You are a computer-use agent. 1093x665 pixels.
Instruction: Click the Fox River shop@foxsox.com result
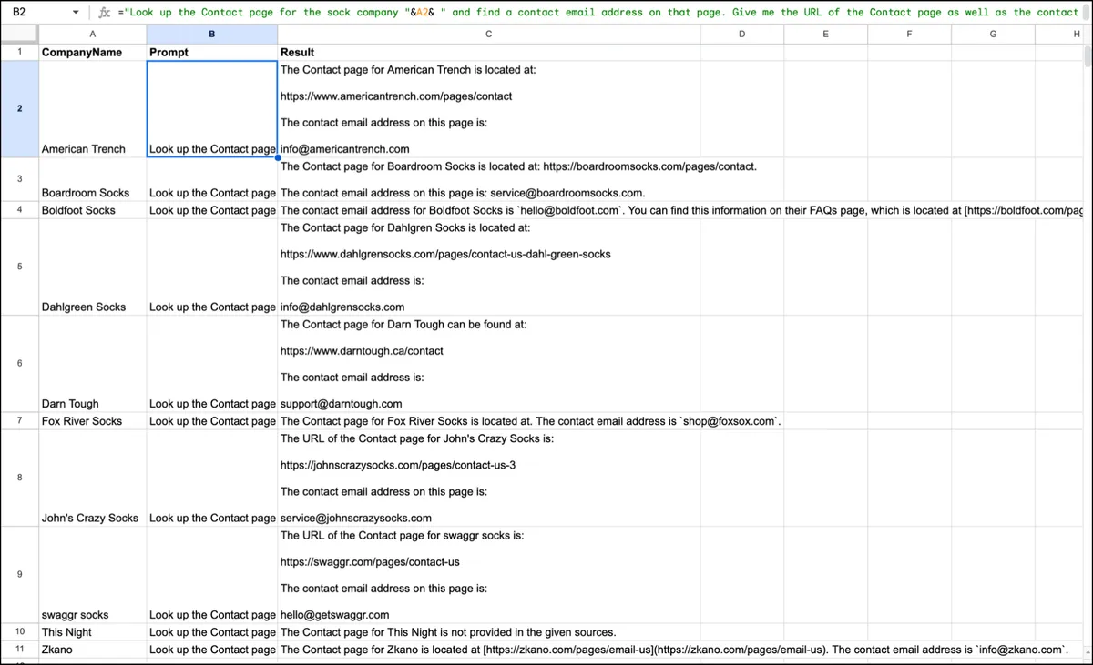(531, 421)
